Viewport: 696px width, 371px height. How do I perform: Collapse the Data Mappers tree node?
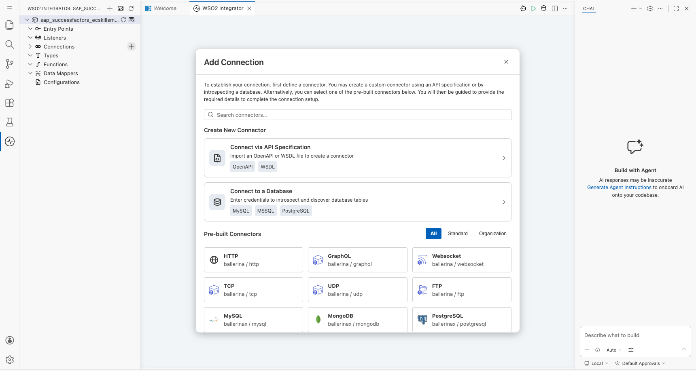point(30,73)
